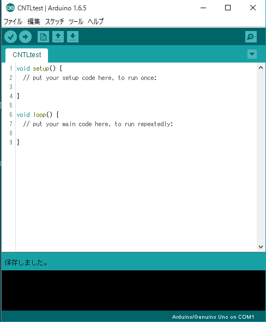Click the Verify checkmark button
Image resolution: width=266 pixels, height=322 pixels.
(11, 37)
